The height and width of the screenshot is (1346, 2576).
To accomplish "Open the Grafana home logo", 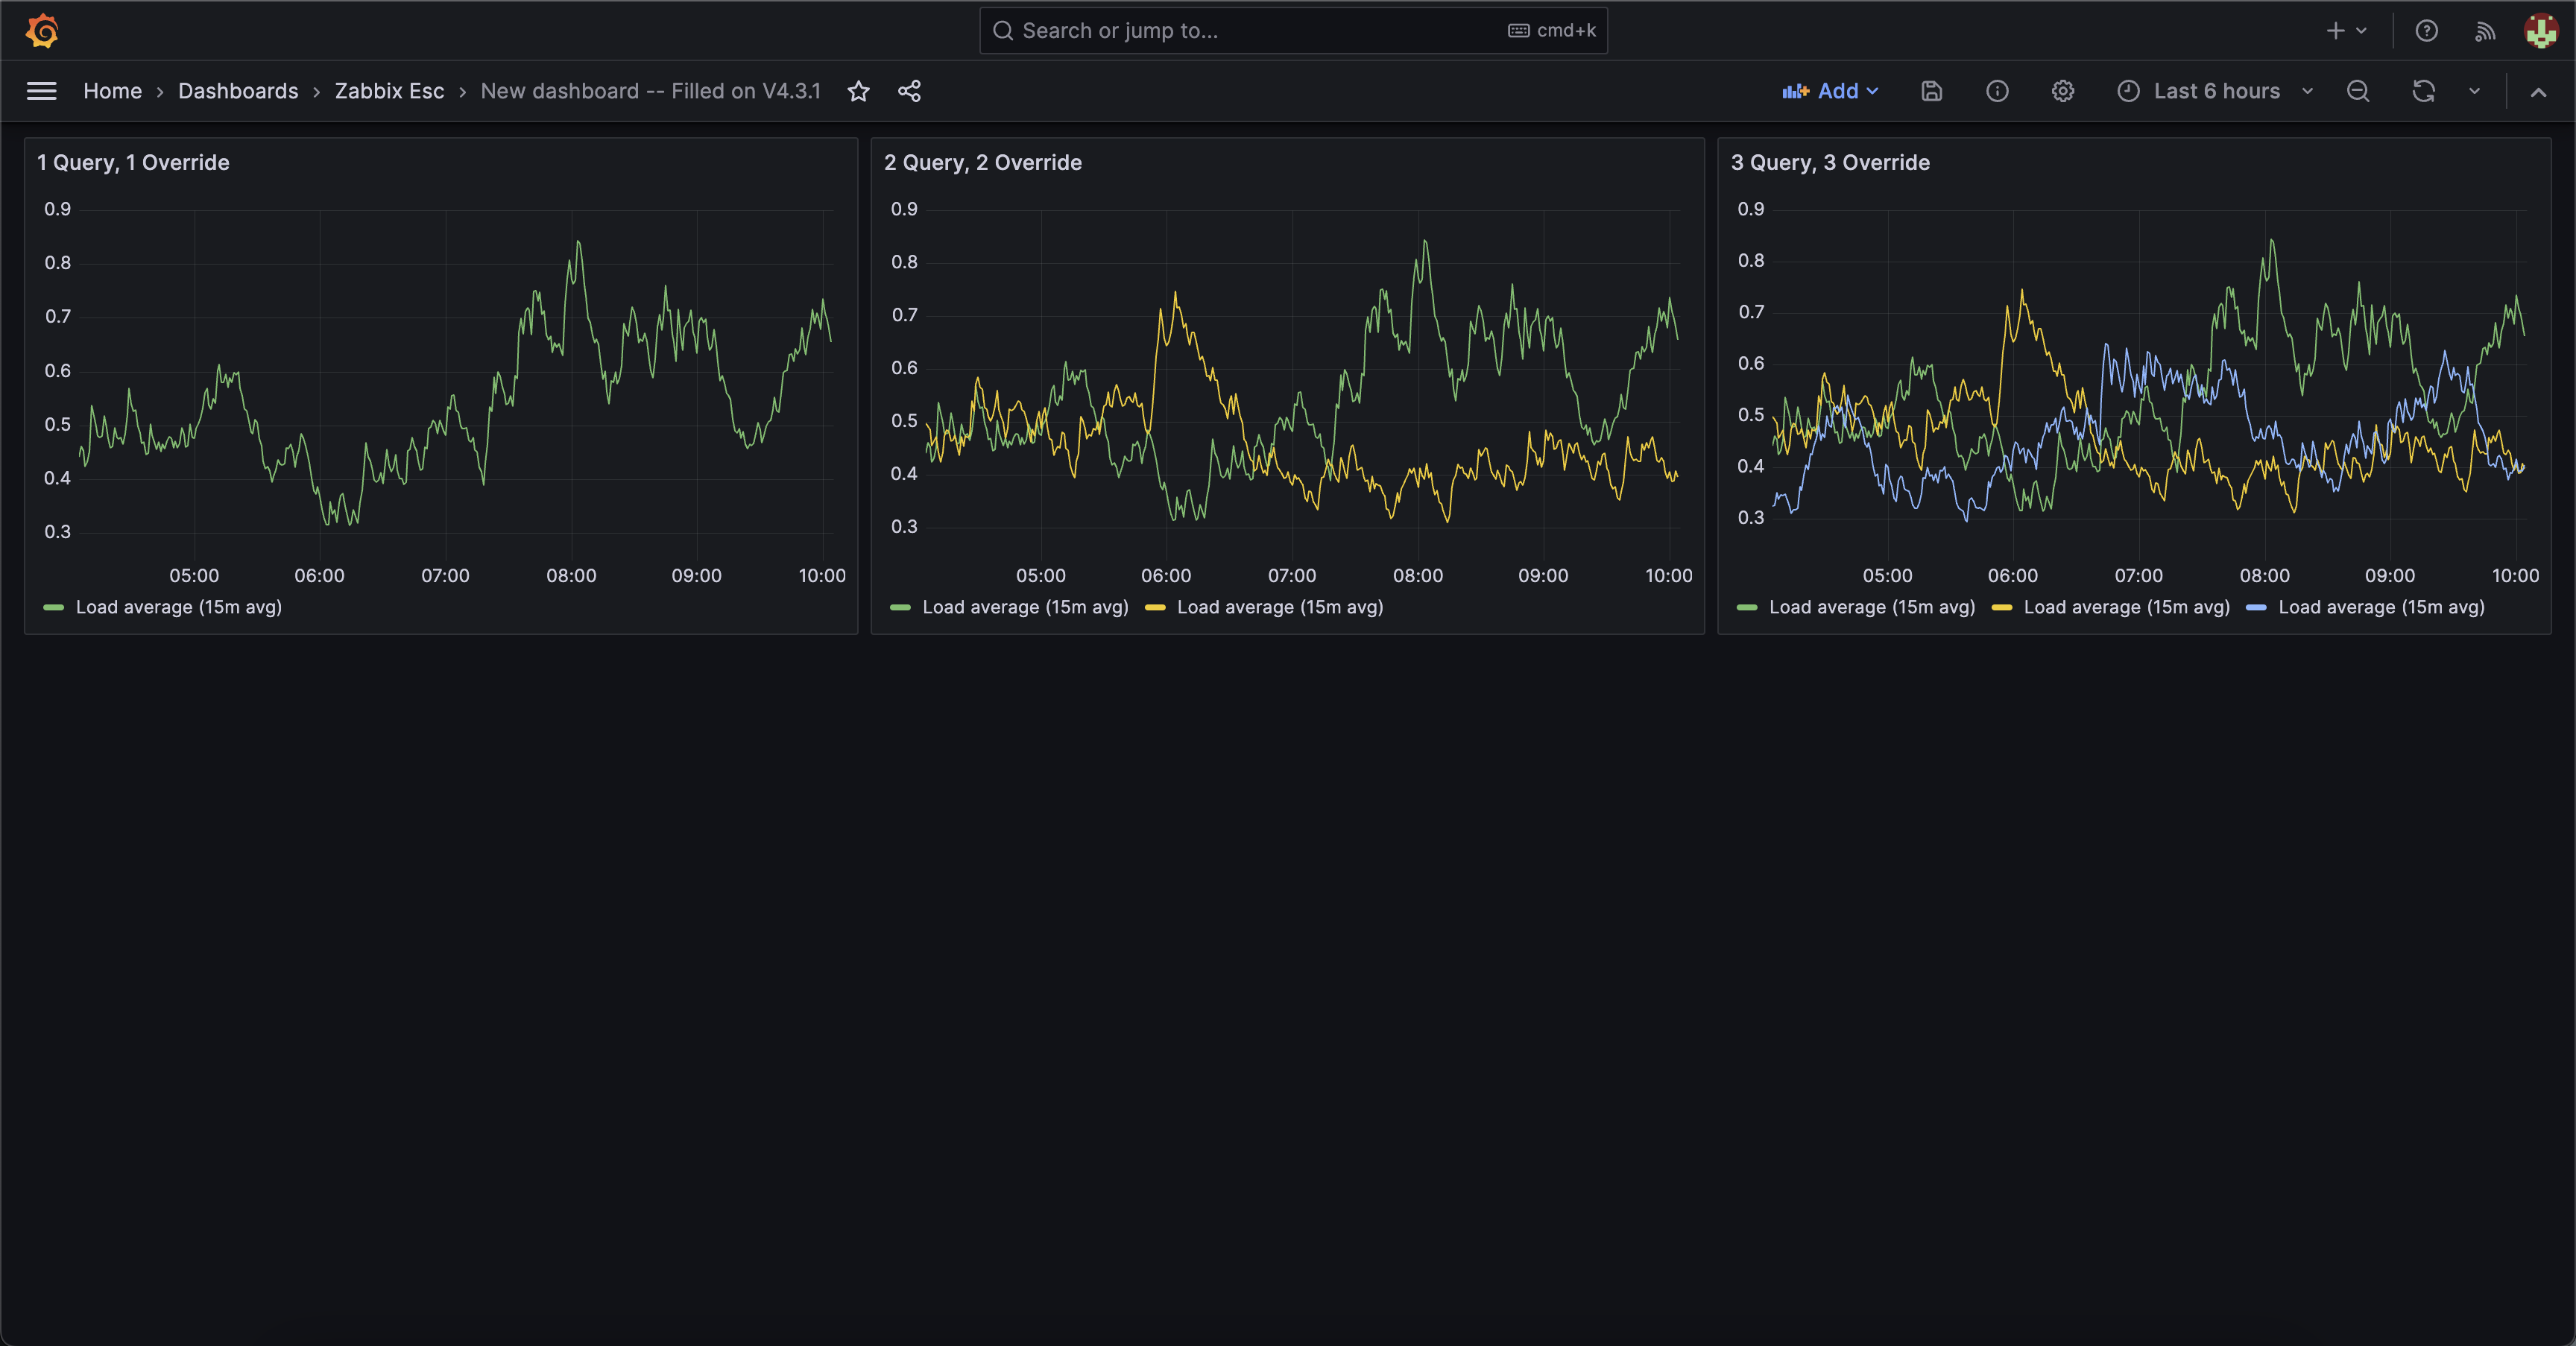I will pos(41,30).
